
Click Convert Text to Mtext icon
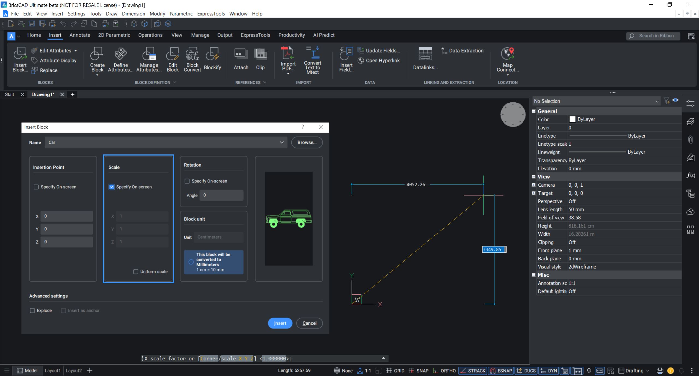pyautogui.click(x=313, y=53)
